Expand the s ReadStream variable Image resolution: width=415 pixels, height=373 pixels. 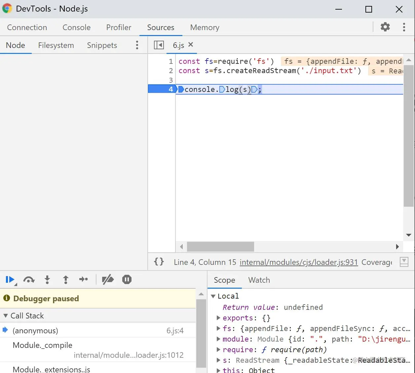(218, 360)
